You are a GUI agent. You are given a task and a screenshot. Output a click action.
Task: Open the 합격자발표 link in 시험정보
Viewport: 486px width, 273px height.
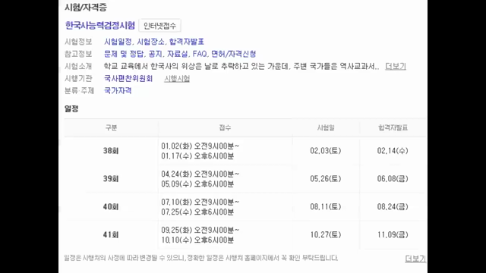click(x=187, y=42)
